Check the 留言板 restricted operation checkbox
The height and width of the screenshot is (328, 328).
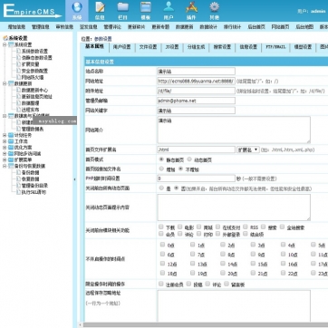pos(227,284)
